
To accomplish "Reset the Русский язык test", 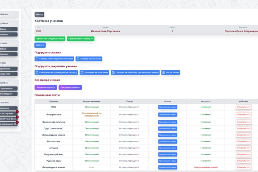I will pos(244,161).
